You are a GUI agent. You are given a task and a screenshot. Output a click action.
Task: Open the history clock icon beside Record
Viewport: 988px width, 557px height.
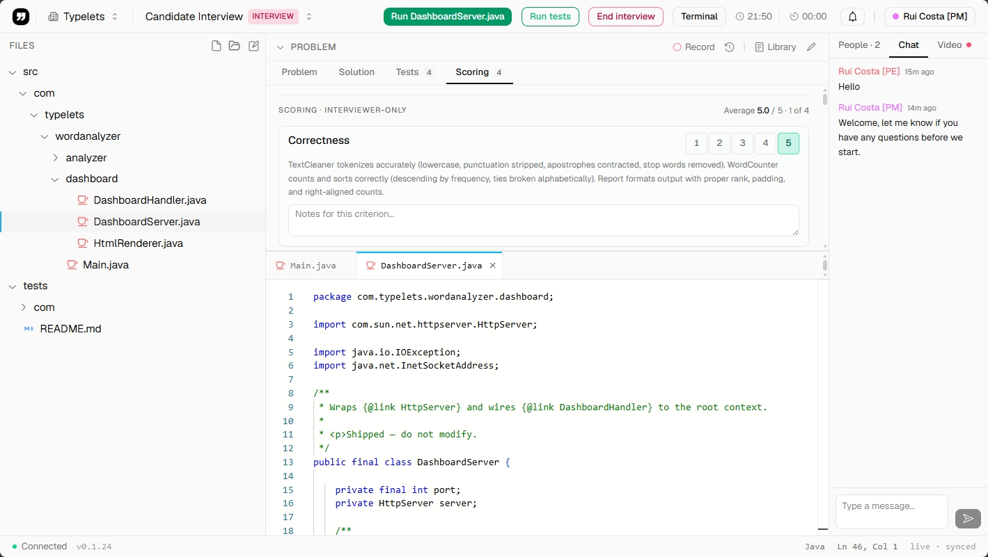[x=730, y=47]
